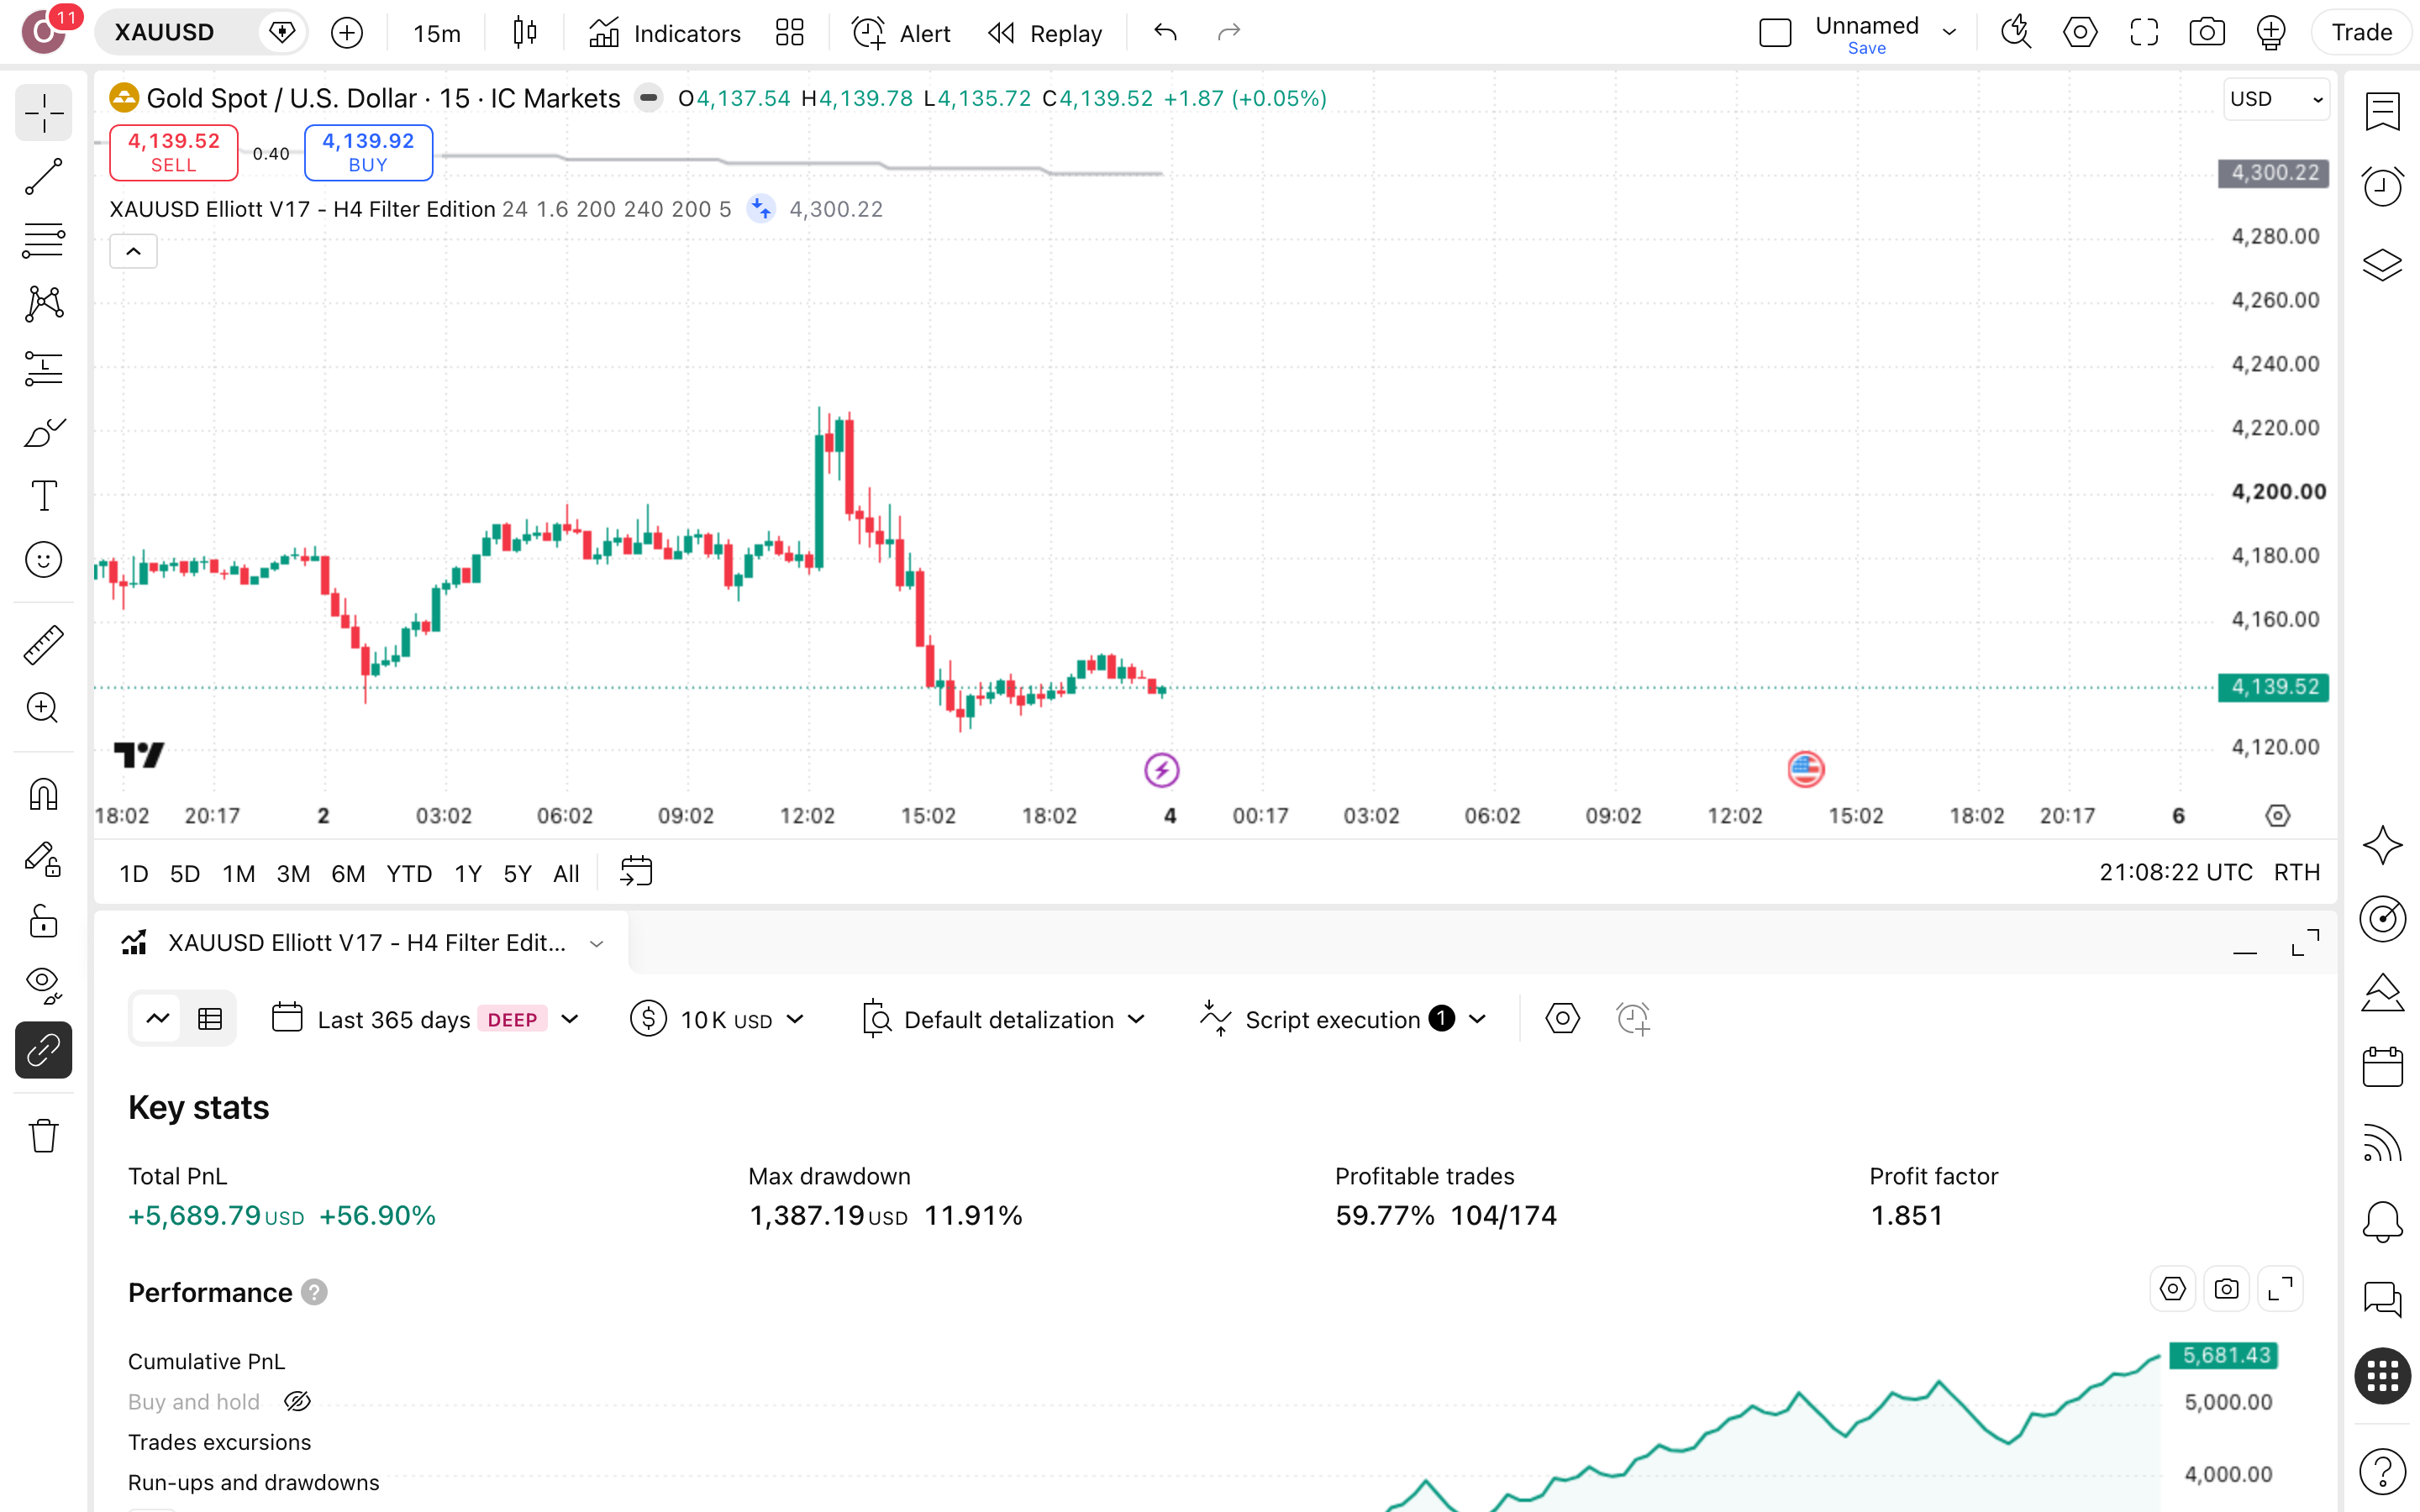Start bar Replay mode
The height and width of the screenshot is (1512, 2420).
[x=1045, y=33]
